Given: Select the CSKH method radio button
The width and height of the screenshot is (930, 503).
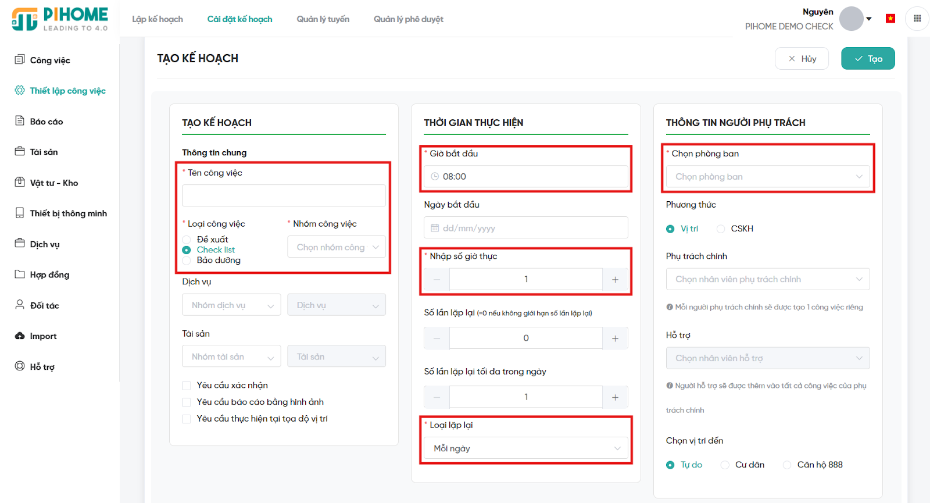Looking at the screenshot, I should [721, 229].
